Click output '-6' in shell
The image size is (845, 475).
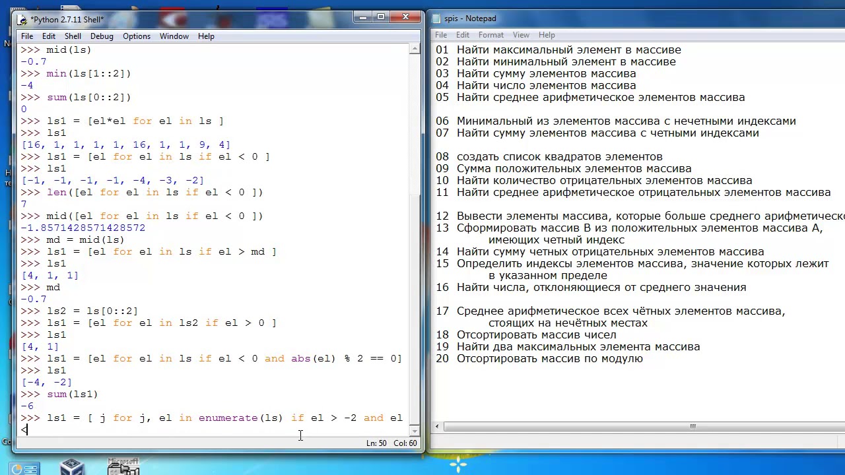tap(27, 406)
